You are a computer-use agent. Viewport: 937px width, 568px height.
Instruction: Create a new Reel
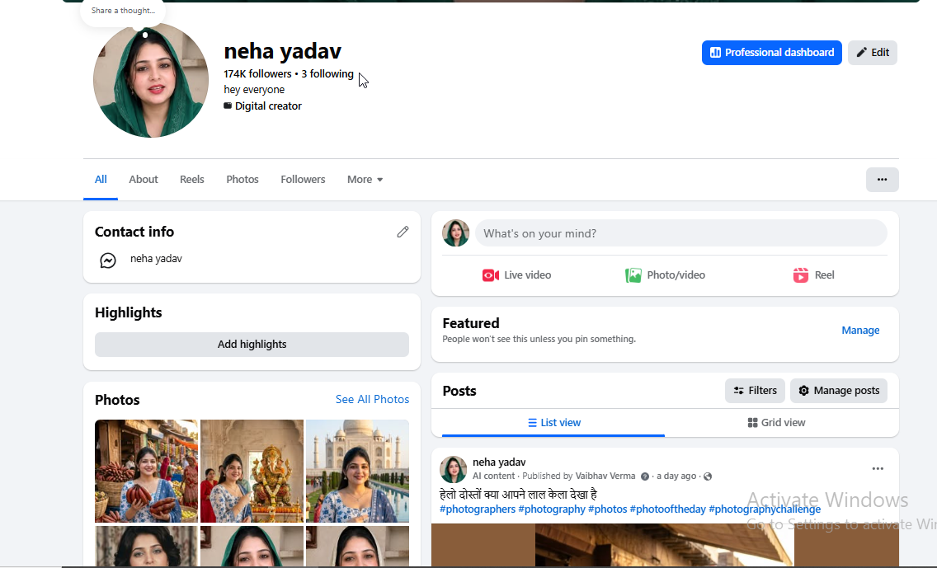pyautogui.click(x=813, y=275)
